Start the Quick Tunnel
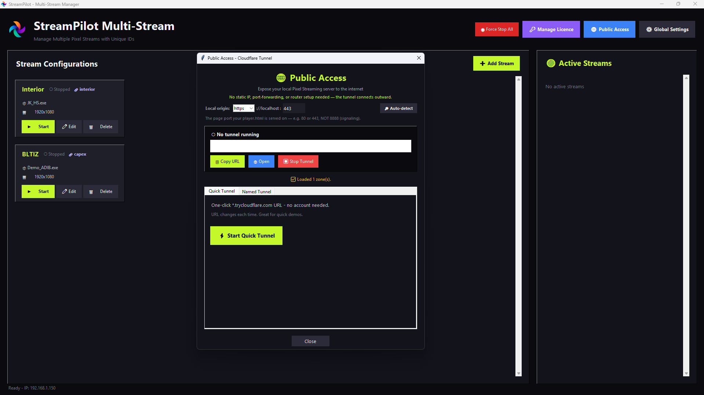 point(246,235)
